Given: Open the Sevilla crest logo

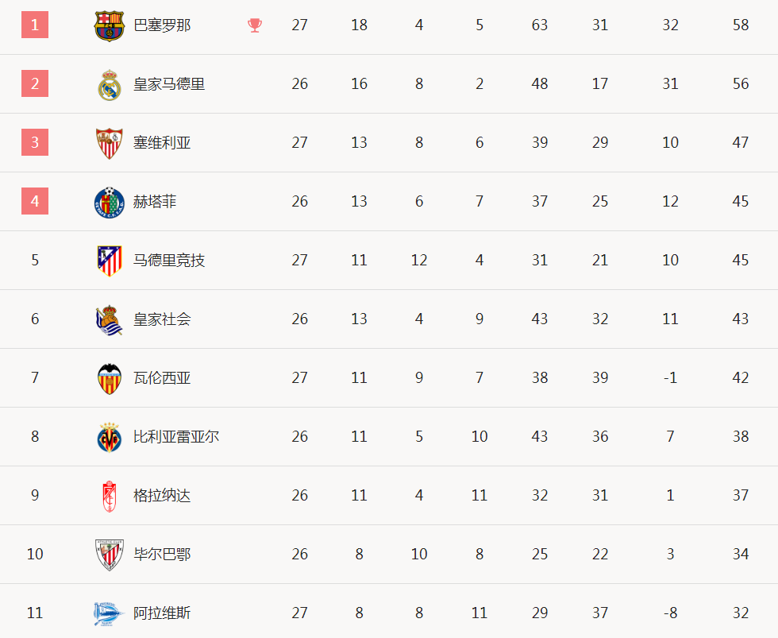Looking at the screenshot, I should (x=110, y=144).
